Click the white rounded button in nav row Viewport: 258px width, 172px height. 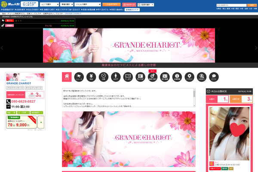[x=132, y=10]
